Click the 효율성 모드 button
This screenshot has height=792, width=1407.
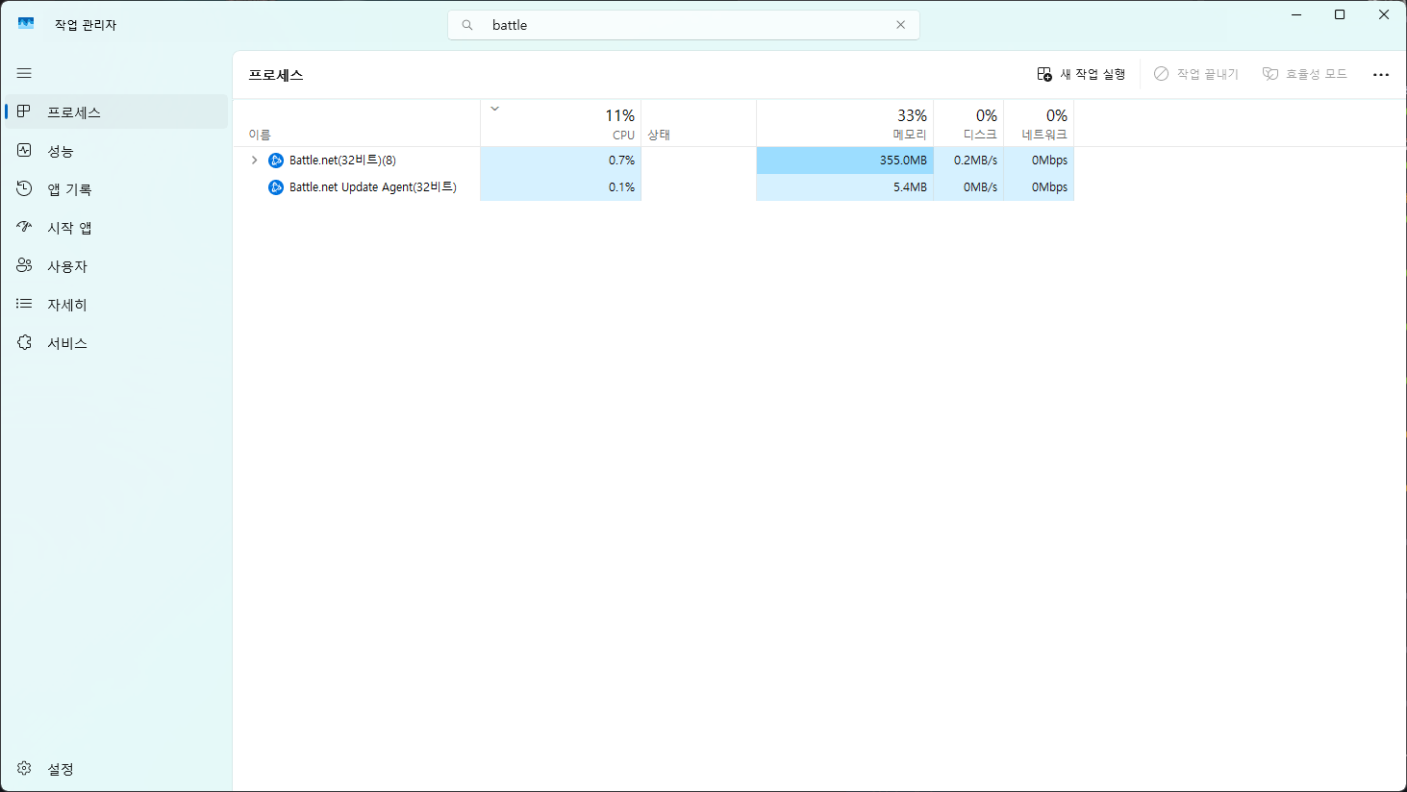click(1305, 74)
